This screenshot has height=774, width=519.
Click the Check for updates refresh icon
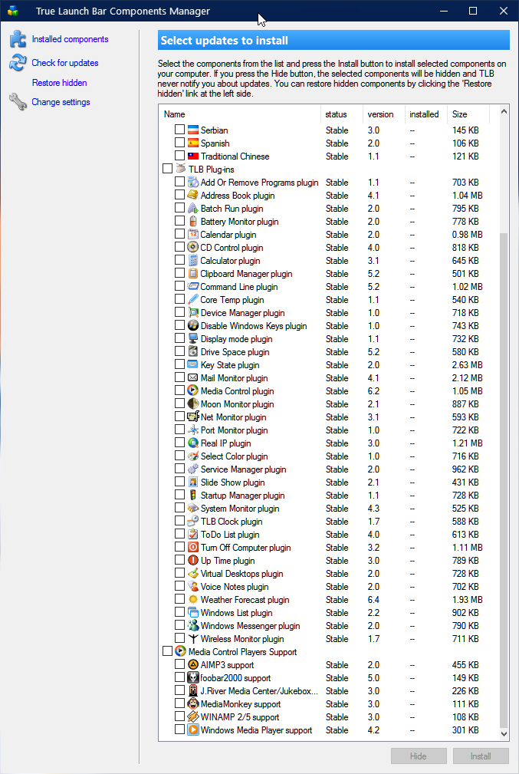point(18,64)
